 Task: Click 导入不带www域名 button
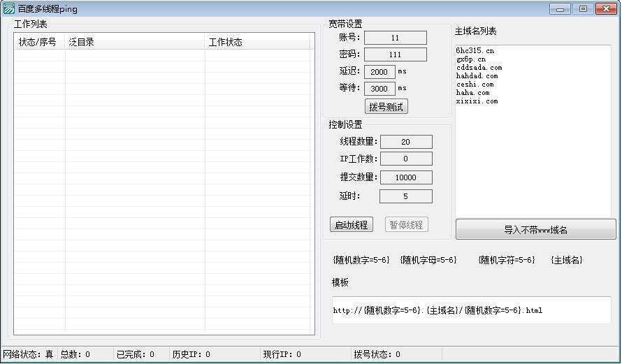535,230
